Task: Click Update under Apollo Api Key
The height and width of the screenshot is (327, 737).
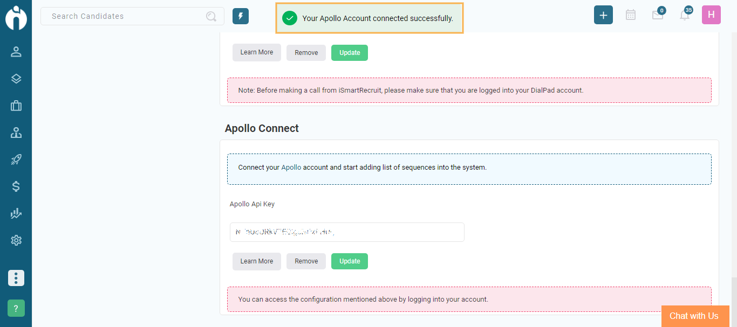Action: coord(349,261)
